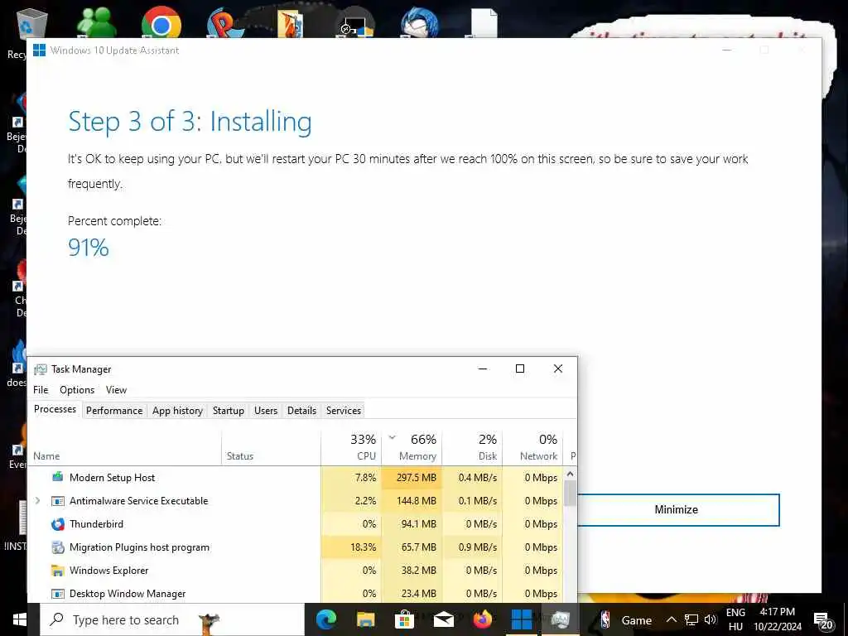This screenshot has height=636, width=848.
Task: Switch to the Startup tab
Action: pyautogui.click(x=229, y=411)
